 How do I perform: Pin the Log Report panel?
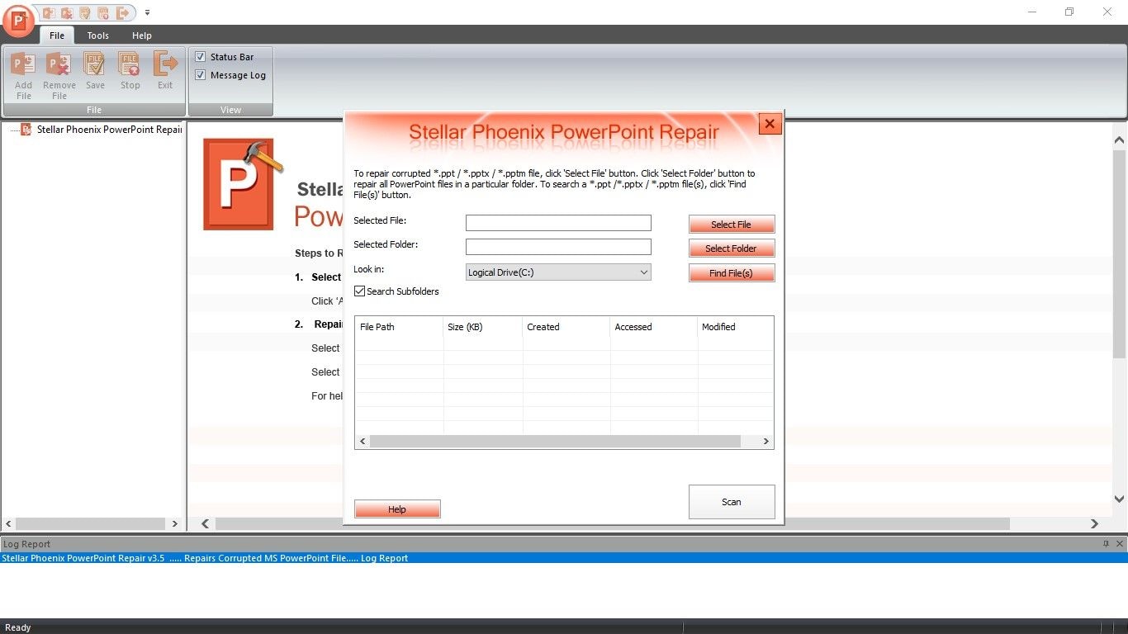tap(1106, 544)
